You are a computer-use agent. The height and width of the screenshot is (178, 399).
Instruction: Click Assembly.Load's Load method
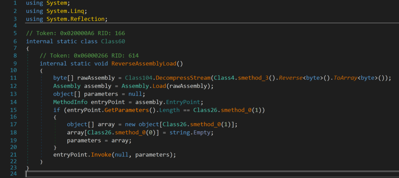point(159,86)
